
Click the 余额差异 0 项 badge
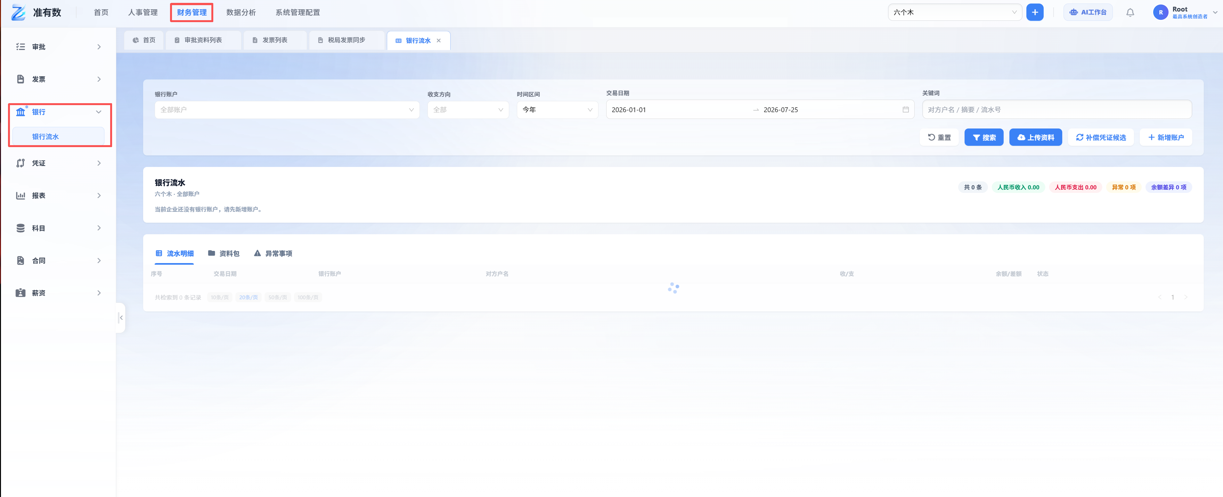(1169, 187)
